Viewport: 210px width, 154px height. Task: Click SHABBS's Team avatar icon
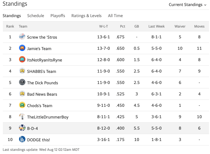pos(22,71)
